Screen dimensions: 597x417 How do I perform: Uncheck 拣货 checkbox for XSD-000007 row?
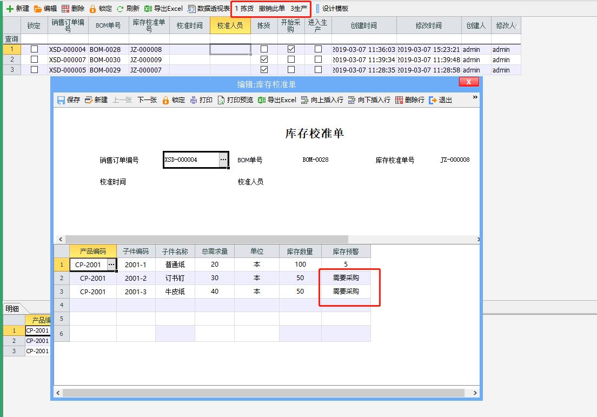[264, 59]
